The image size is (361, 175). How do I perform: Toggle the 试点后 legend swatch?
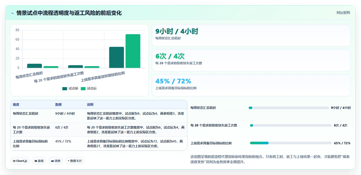tap(83, 89)
